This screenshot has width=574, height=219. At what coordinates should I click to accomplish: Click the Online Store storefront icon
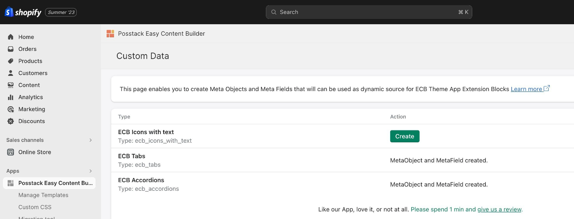(x=11, y=152)
